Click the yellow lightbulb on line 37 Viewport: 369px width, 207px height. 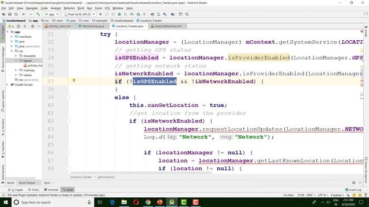[74, 80]
